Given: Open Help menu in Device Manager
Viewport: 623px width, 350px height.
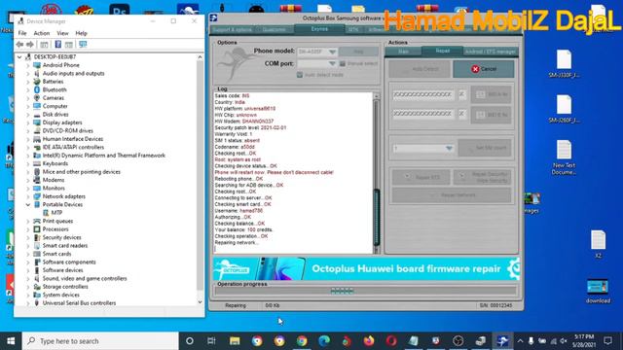Looking at the screenshot, I should [x=81, y=33].
